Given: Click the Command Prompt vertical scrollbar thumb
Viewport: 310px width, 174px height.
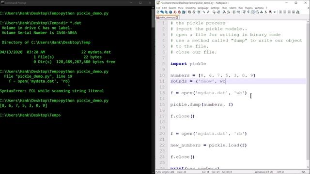Looking at the screenshot, I should pos(153,18).
